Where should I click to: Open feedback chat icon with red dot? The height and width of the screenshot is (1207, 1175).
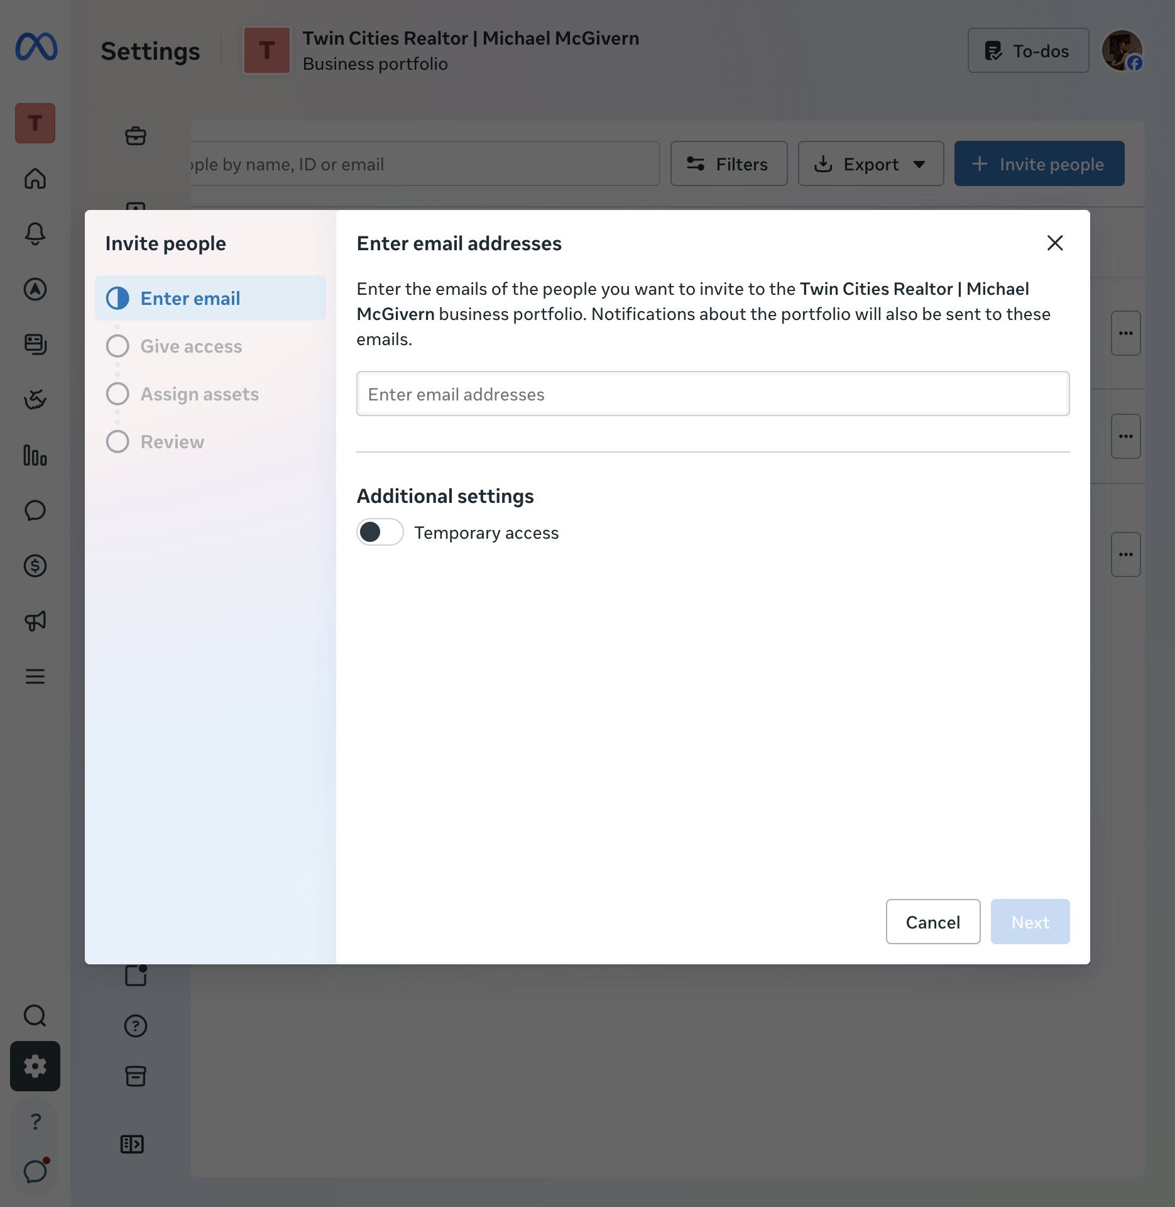tap(35, 1171)
